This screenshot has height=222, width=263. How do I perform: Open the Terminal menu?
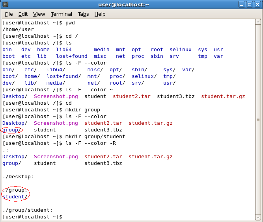pyautogui.click(x=62, y=14)
